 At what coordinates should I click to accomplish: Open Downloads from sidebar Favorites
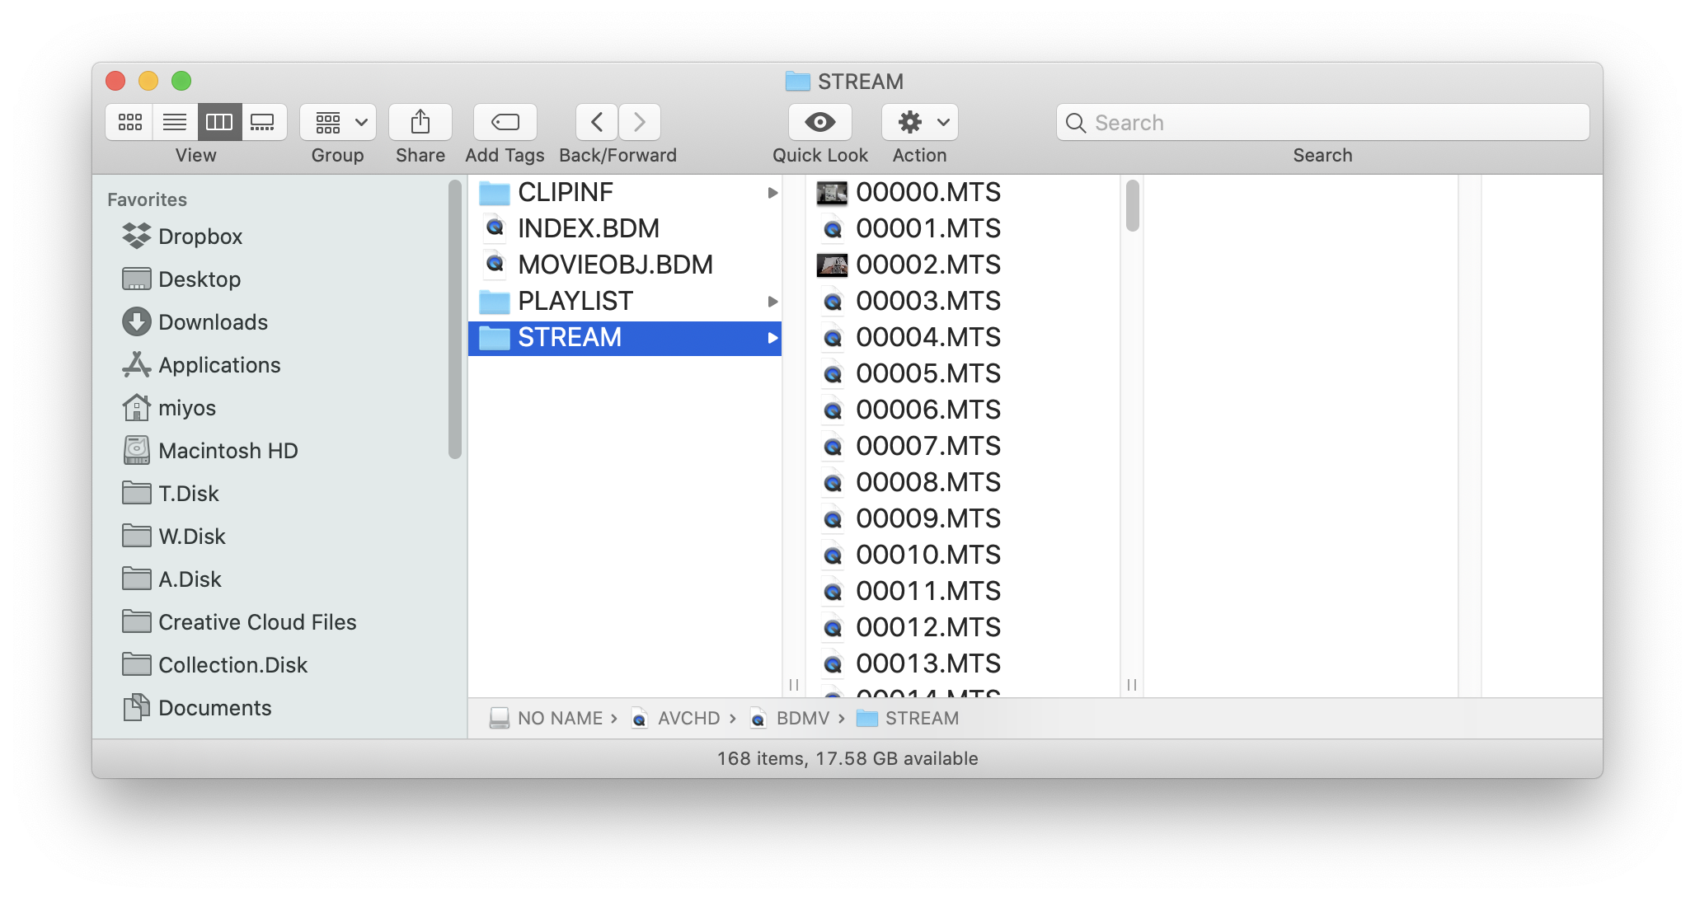pos(213,322)
